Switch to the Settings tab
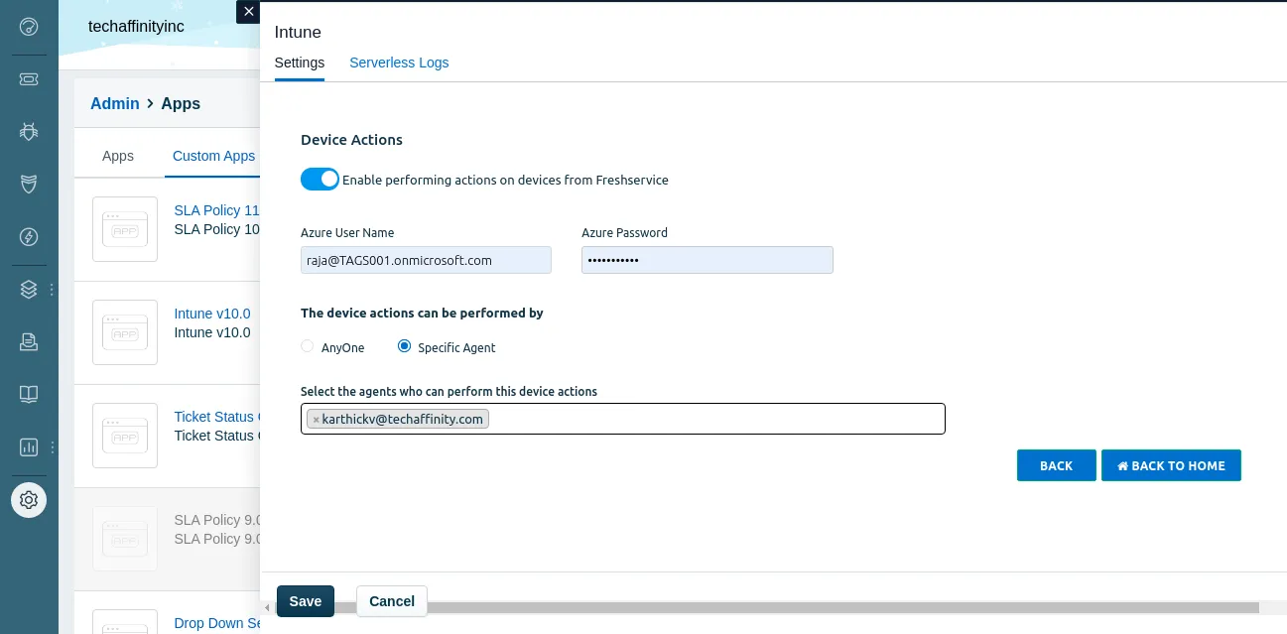The height and width of the screenshot is (634, 1287). (300, 63)
